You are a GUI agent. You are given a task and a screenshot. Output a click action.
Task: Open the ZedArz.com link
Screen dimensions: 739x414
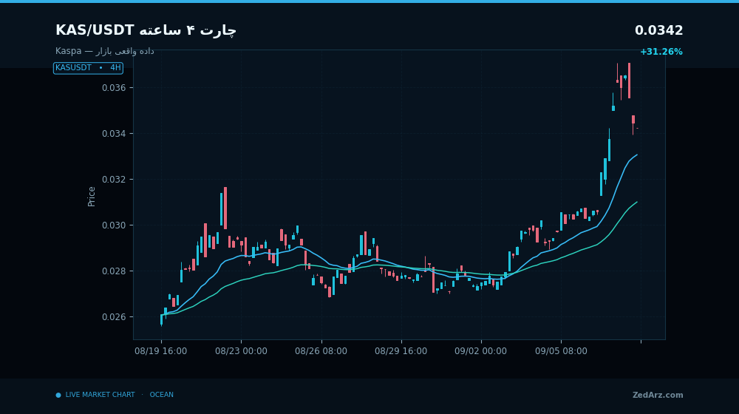tap(658, 395)
